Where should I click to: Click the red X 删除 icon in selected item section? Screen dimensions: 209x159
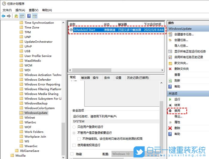(x=170, y=128)
